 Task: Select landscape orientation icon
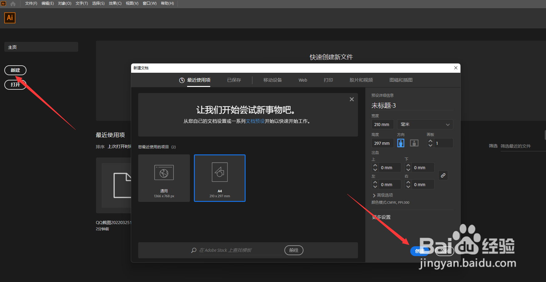click(414, 143)
